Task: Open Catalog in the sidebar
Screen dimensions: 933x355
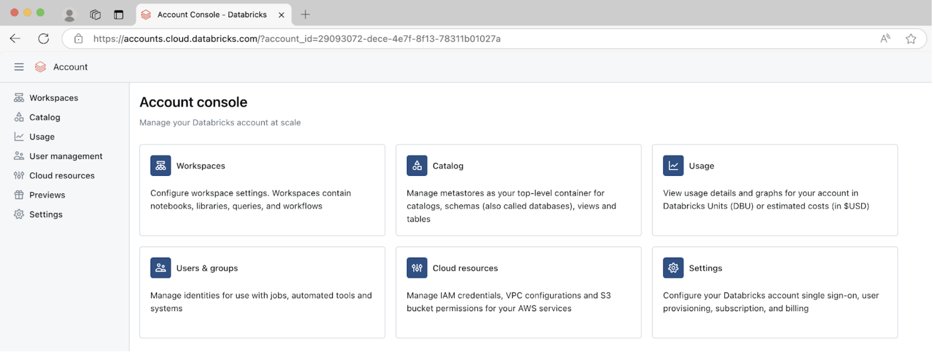Action: [44, 117]
